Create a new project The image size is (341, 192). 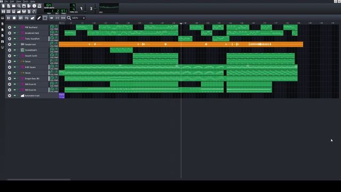[3, 6]
